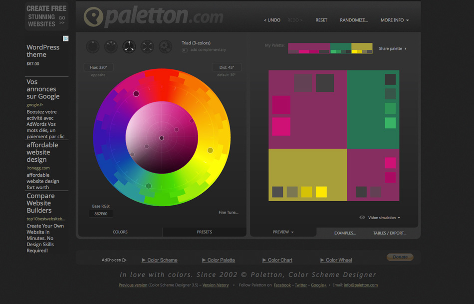This screenshot has width=474, height=304.
Task: Click the ironegg.com ad URL
Action: click(x=38, y=168)
